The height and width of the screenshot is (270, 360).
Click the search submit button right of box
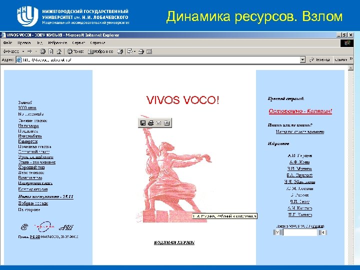[x=322, y=232]
